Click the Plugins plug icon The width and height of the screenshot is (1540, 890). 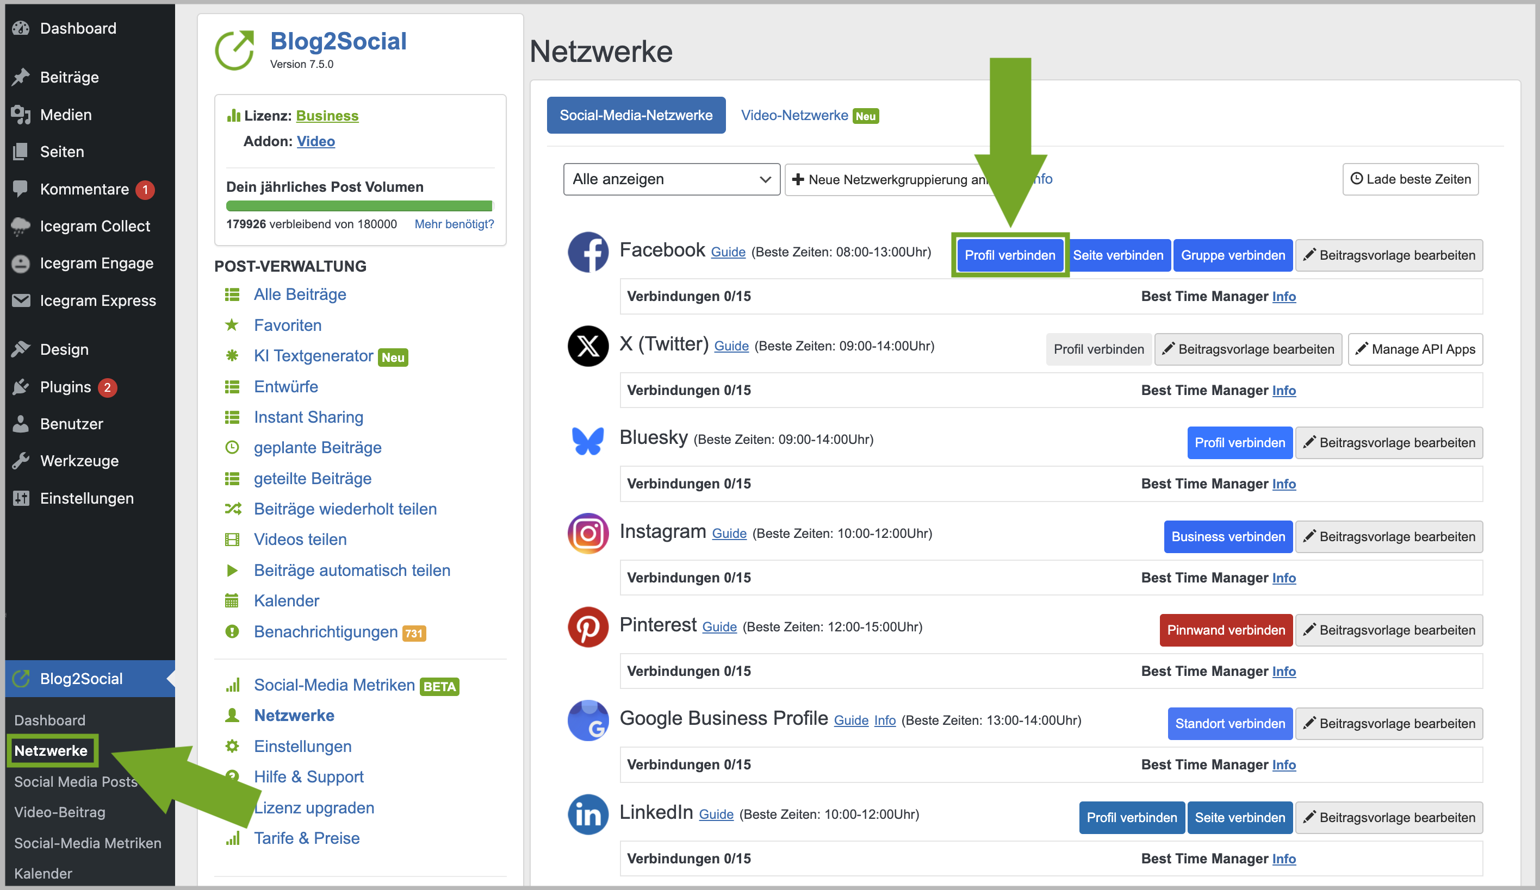click(x=21, y=387)
